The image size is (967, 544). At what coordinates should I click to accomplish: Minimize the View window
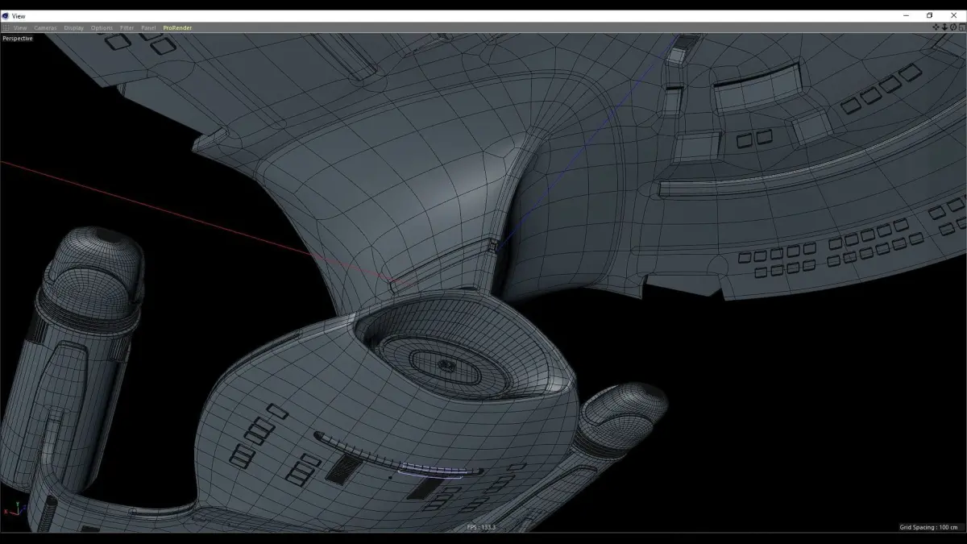pyautogui.click(x=907, y=15)
